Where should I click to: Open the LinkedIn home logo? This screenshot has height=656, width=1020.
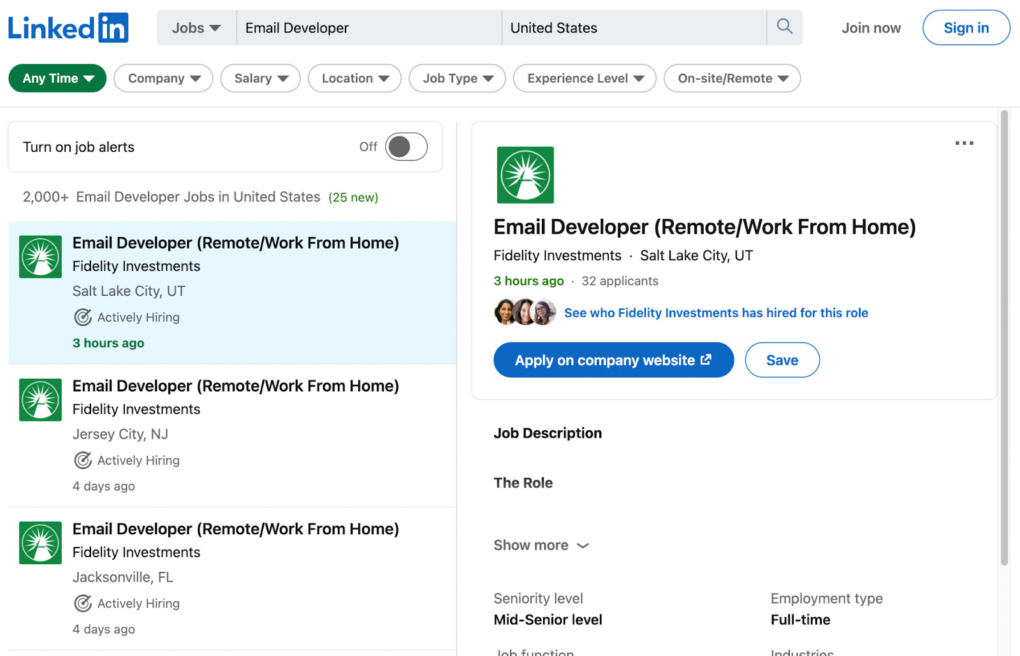coord(68,27)
